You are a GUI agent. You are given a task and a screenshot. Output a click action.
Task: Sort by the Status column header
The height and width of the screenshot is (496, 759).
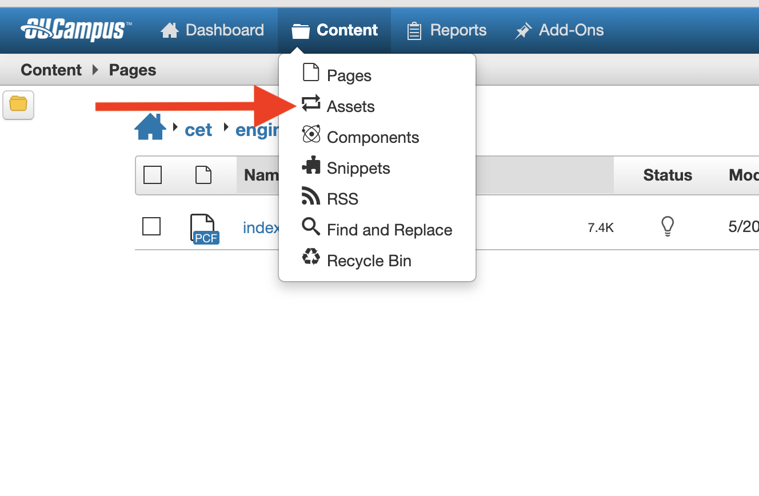(x=668, y=175)
